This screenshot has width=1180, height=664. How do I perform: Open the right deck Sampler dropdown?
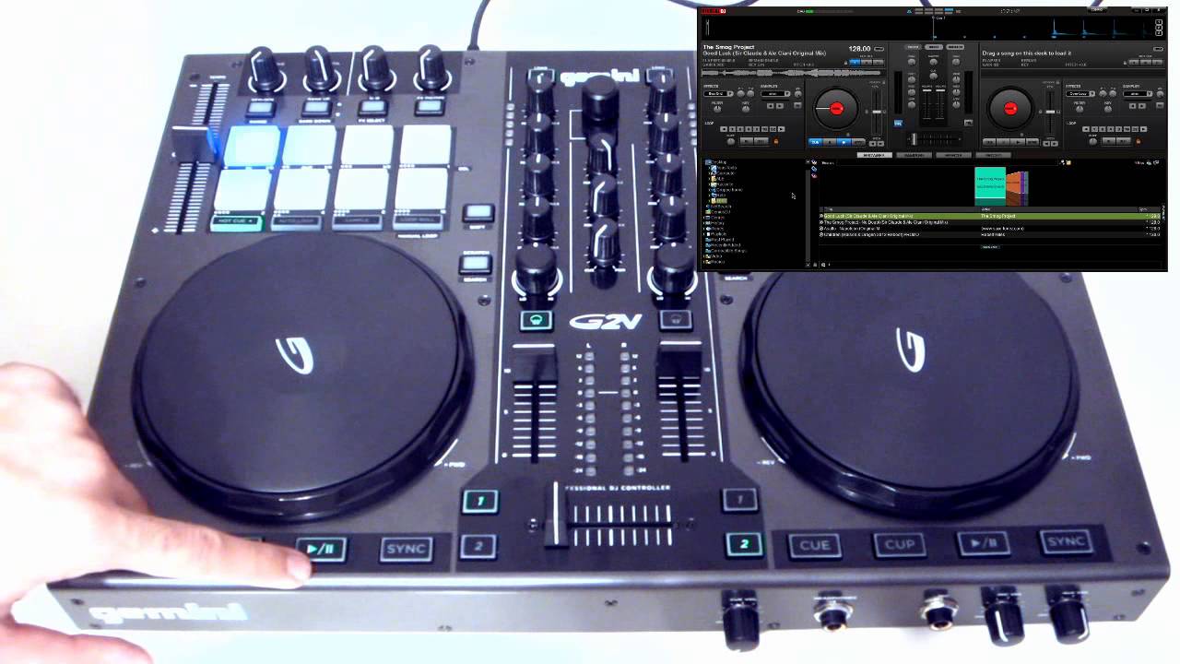(1138, 93)
